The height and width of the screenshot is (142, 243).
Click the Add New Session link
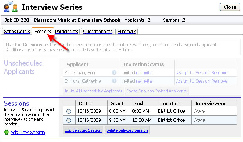coord(28,132)
